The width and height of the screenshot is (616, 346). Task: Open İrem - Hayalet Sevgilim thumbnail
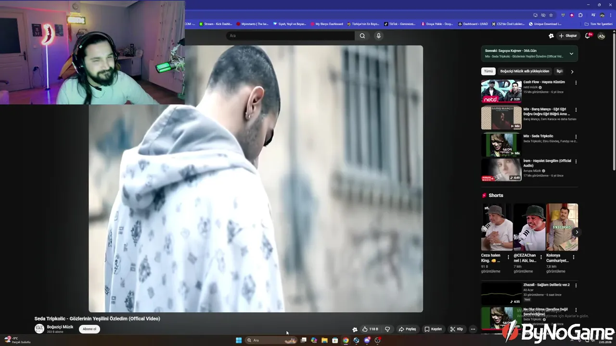coord(501,170)
